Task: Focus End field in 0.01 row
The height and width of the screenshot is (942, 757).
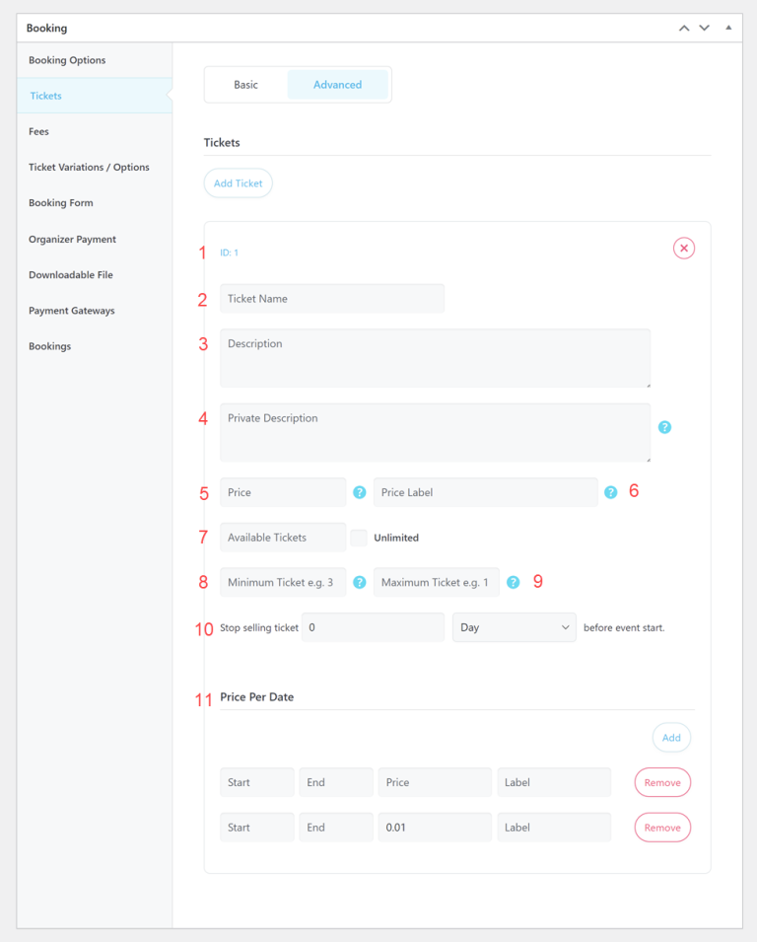Action: point(336,828)
